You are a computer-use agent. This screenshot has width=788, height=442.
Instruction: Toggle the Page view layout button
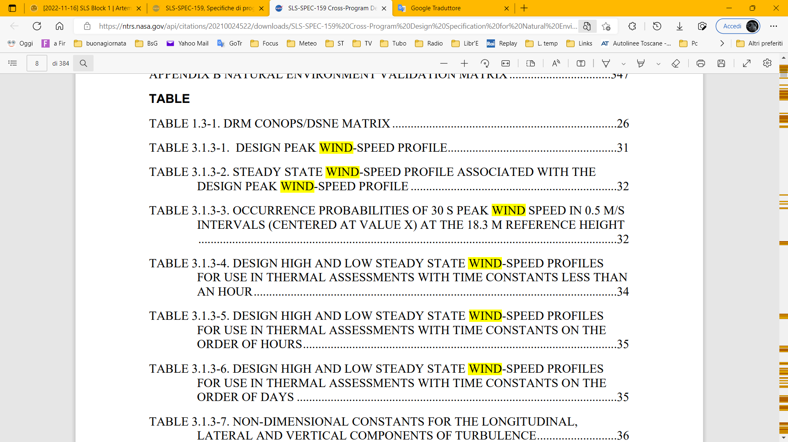[x=530, y=63]
